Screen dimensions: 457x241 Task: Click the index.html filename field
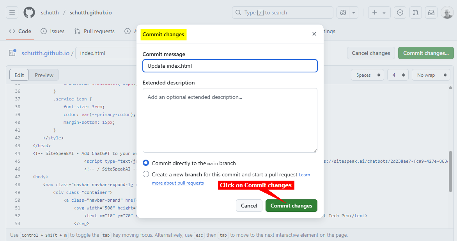[x=106, y=53]
